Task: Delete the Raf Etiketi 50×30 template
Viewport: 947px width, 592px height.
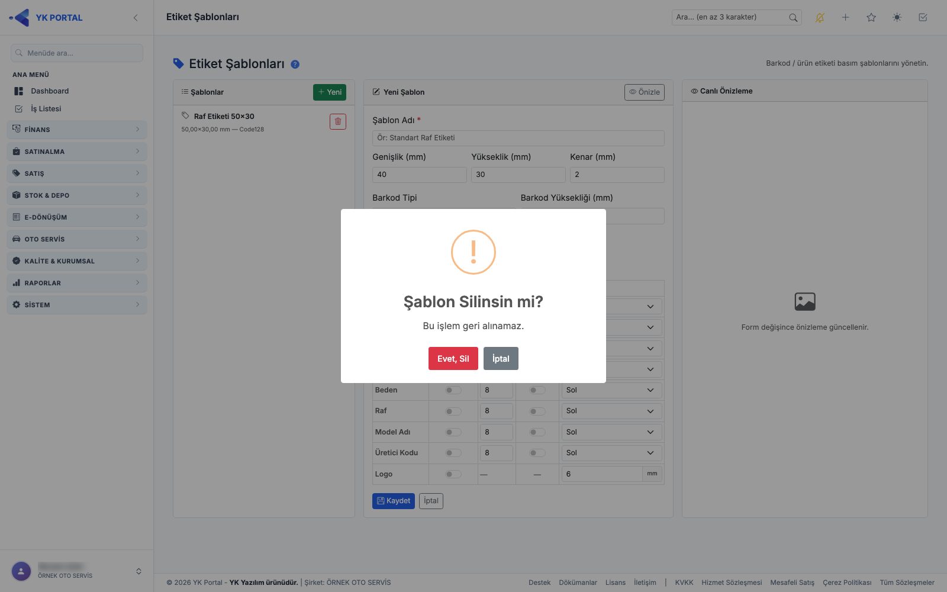Action: pos(338,121)
